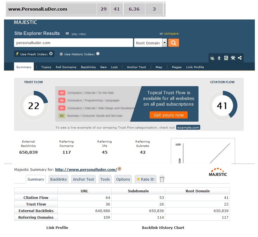
Task: Open the Options tab
Action: 123,179
